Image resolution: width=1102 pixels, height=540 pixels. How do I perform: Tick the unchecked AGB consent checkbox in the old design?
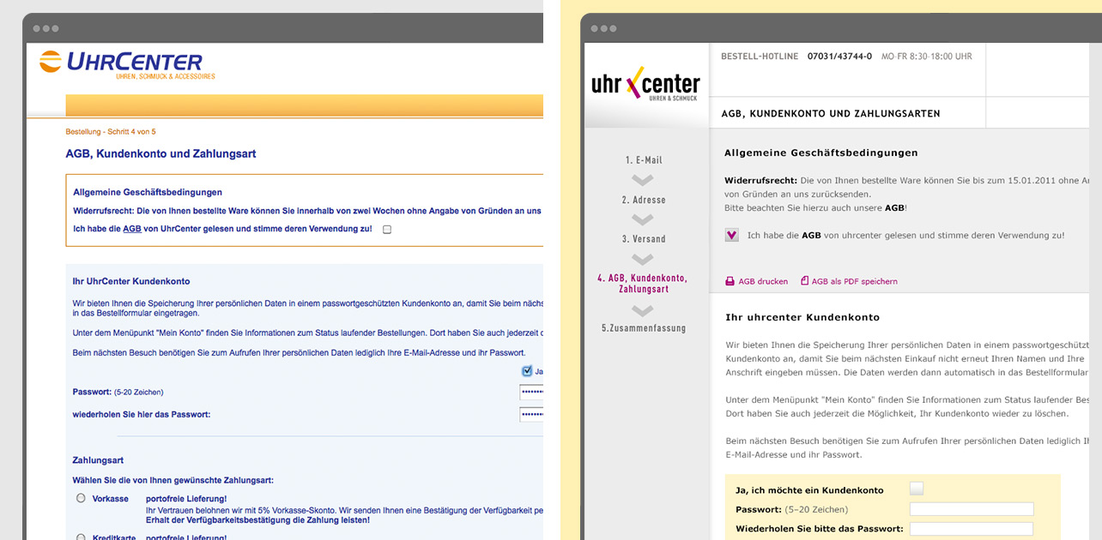click(x=387, y=230)
